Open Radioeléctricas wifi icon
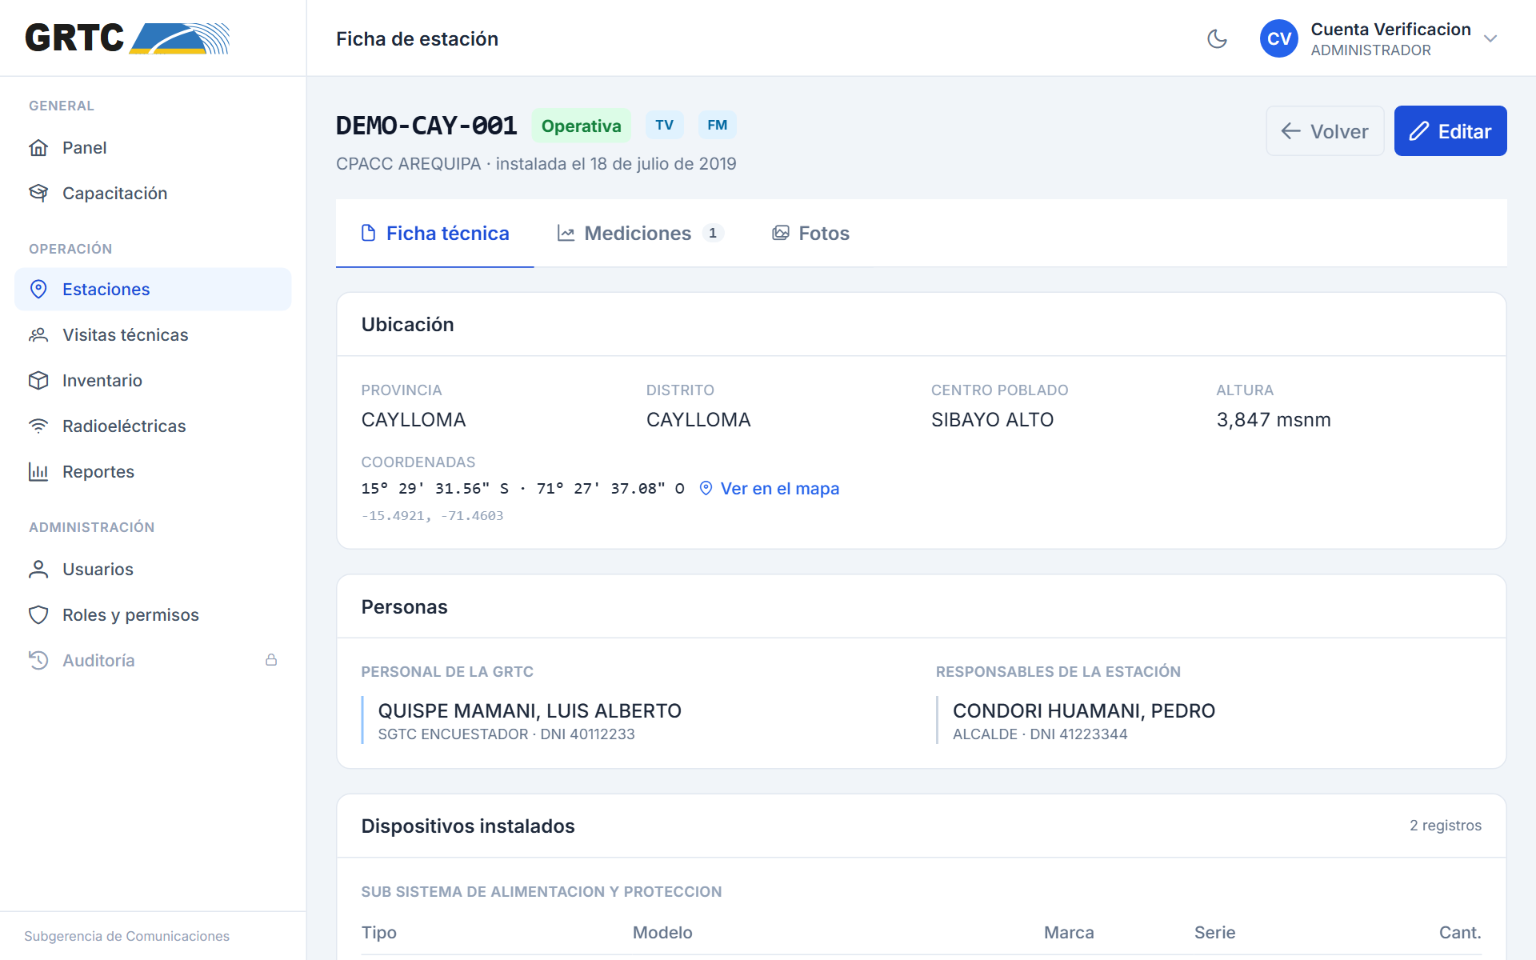The width and height of the screenshot is (1536, 960). (38, 426)
